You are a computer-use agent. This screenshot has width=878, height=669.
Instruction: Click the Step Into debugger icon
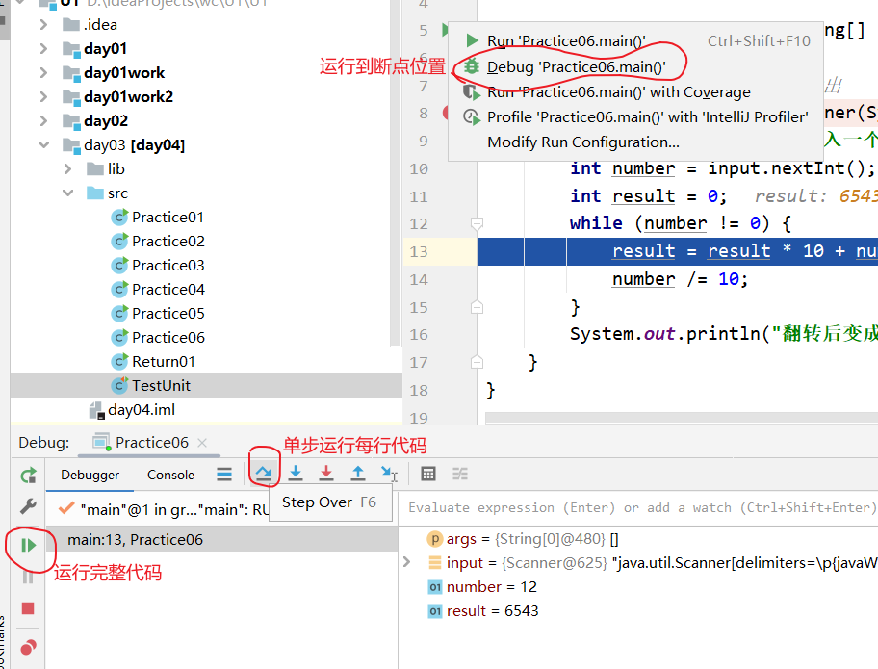[x=296, y=474]
